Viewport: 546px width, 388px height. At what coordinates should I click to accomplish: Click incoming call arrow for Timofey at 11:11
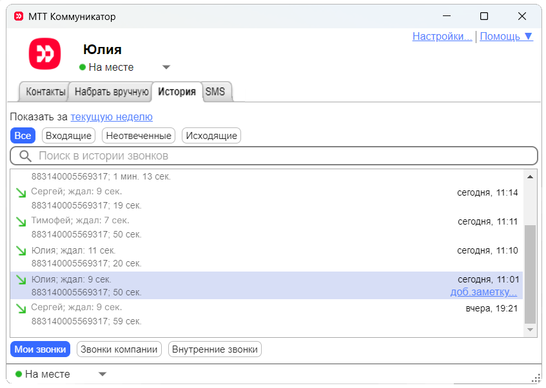click(21, 221)
